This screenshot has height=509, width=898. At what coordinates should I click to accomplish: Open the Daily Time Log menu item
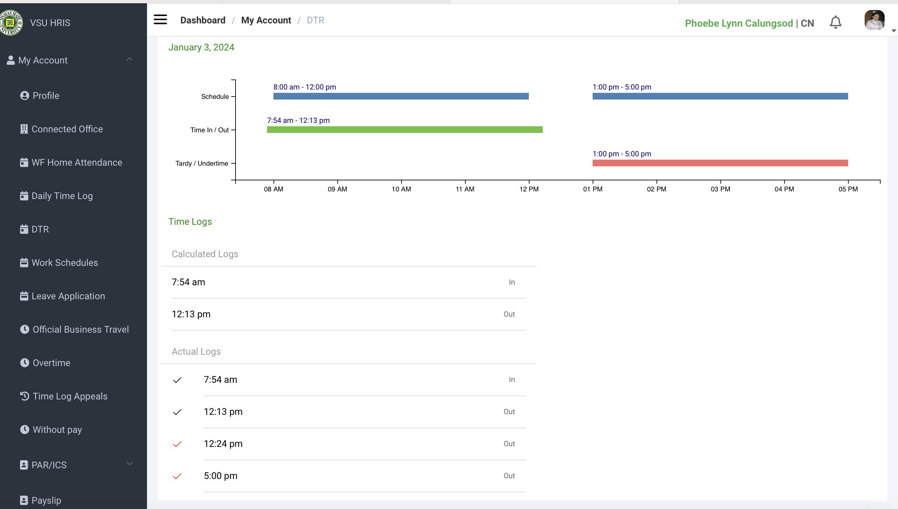pyautogui.click(x=62, y=196)
